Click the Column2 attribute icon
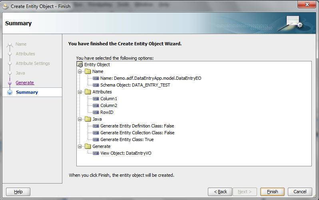 [x=96, y=105]
